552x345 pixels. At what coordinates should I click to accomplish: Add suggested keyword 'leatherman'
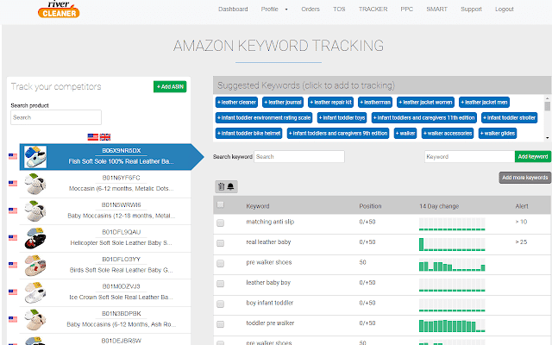coord(375,103)
